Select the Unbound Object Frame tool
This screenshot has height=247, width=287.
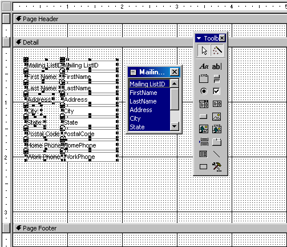click(204, 129)
